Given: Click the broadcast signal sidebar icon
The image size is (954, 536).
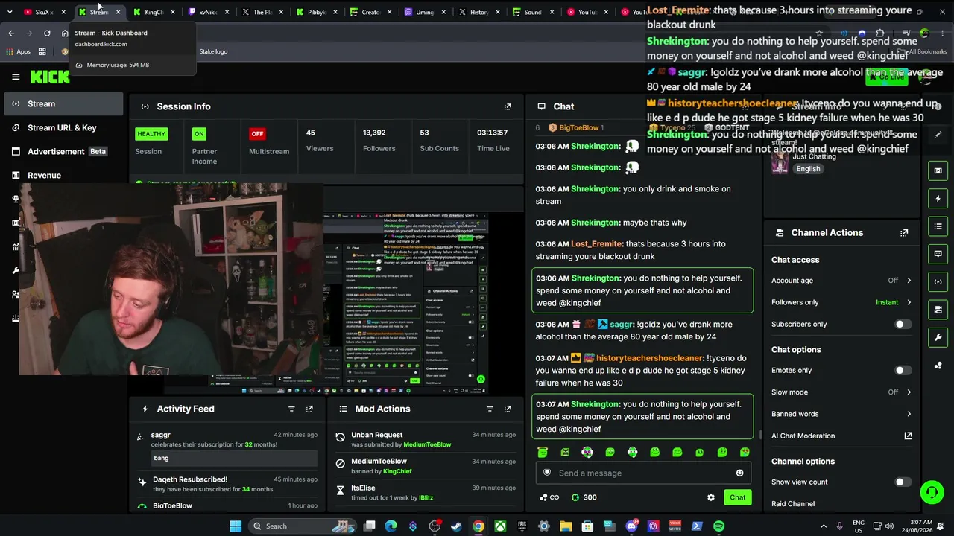Looking at the screenshot, I should [938, 281].
